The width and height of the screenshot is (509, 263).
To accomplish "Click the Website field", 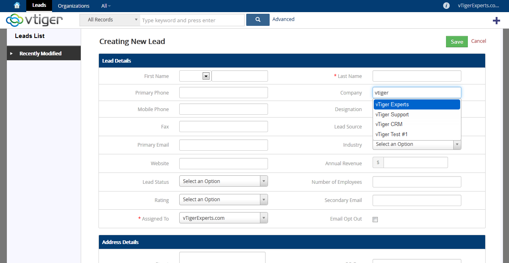I will pos(224,163).
